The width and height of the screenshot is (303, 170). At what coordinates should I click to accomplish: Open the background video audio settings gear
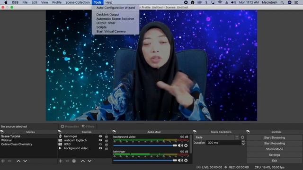click(186, 145)
